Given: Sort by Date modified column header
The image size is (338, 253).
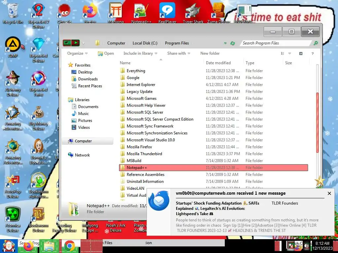Looking at the screenshot, I should [223, 63].
